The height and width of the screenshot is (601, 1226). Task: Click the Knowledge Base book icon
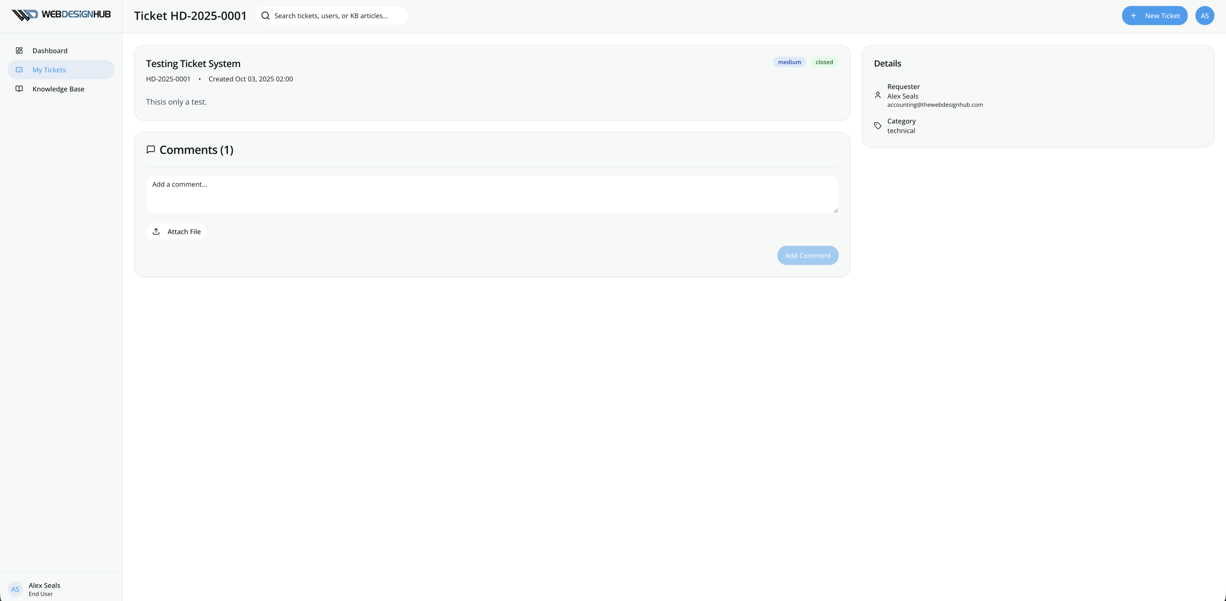point(19,89)
